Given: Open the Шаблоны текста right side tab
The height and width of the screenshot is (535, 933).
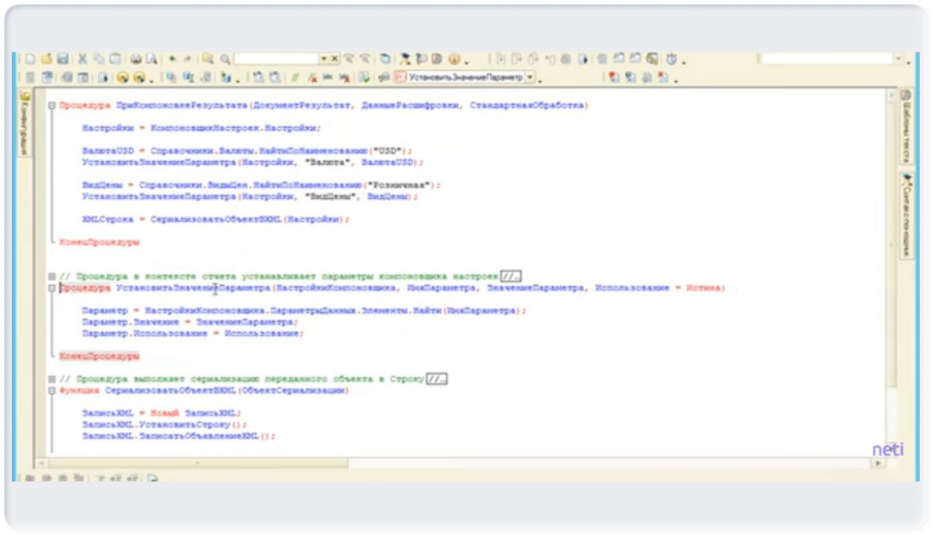Looking at the screenshot, I should pyautogui.click(x=906, y=127).
